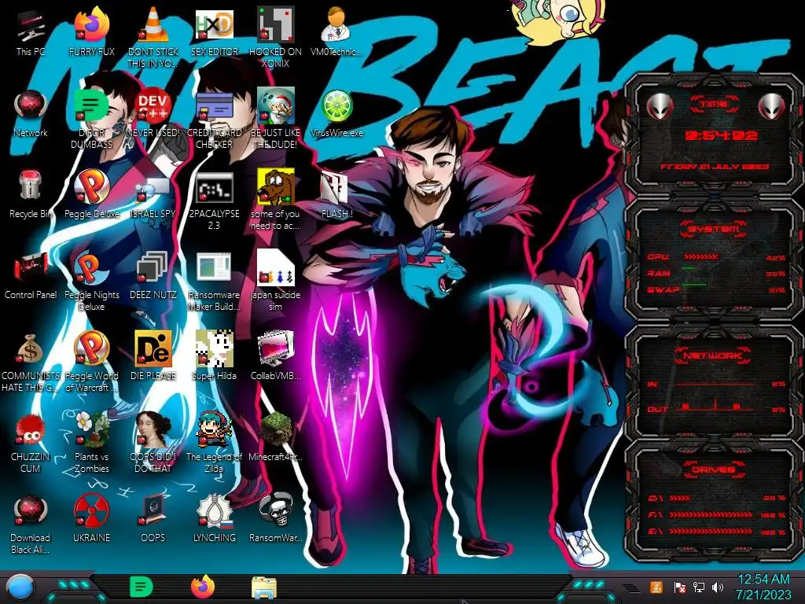Viewport: 805px width, 604px height.
Task: Open the DIE PLEASE De icon
Action: click(153, 349)
